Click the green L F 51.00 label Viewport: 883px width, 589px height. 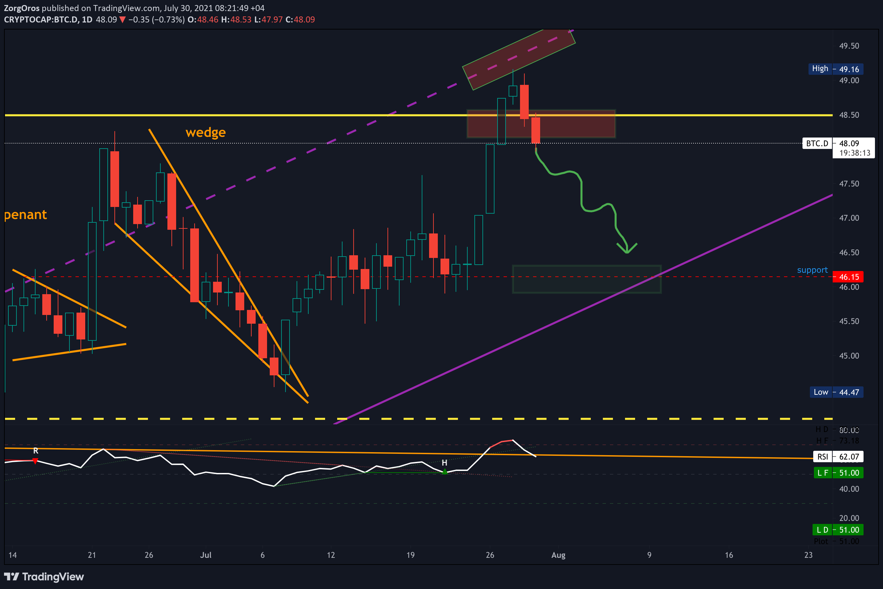pos(838,473)
